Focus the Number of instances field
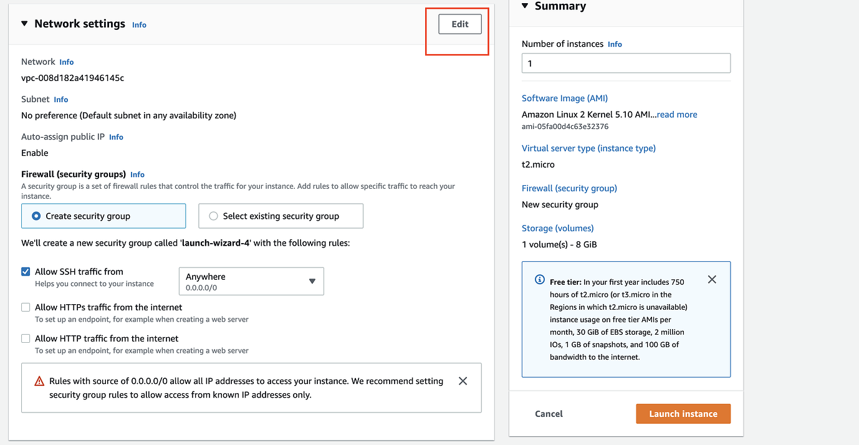Image resolution: width=859 pixels, height=445 pixels. click(626, 64)
